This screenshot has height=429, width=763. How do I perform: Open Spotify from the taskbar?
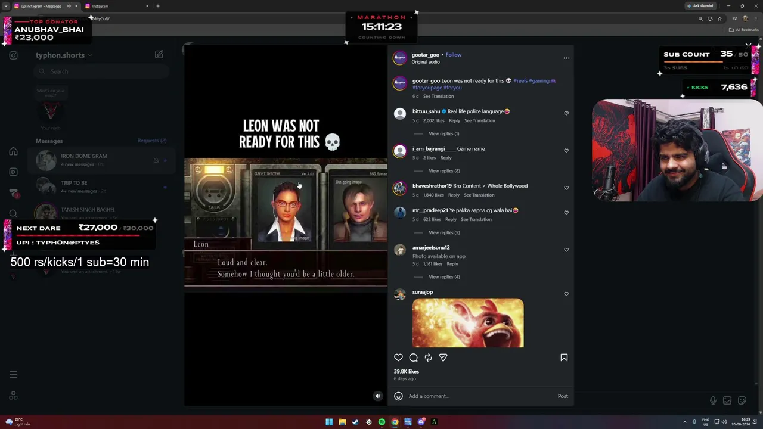pyautogui.click(x=381, y=422)
